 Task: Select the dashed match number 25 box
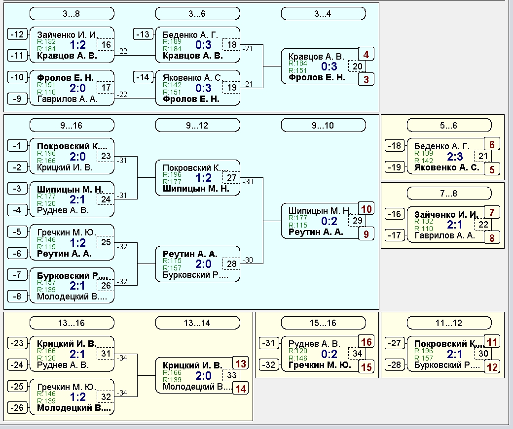[106, 242]
